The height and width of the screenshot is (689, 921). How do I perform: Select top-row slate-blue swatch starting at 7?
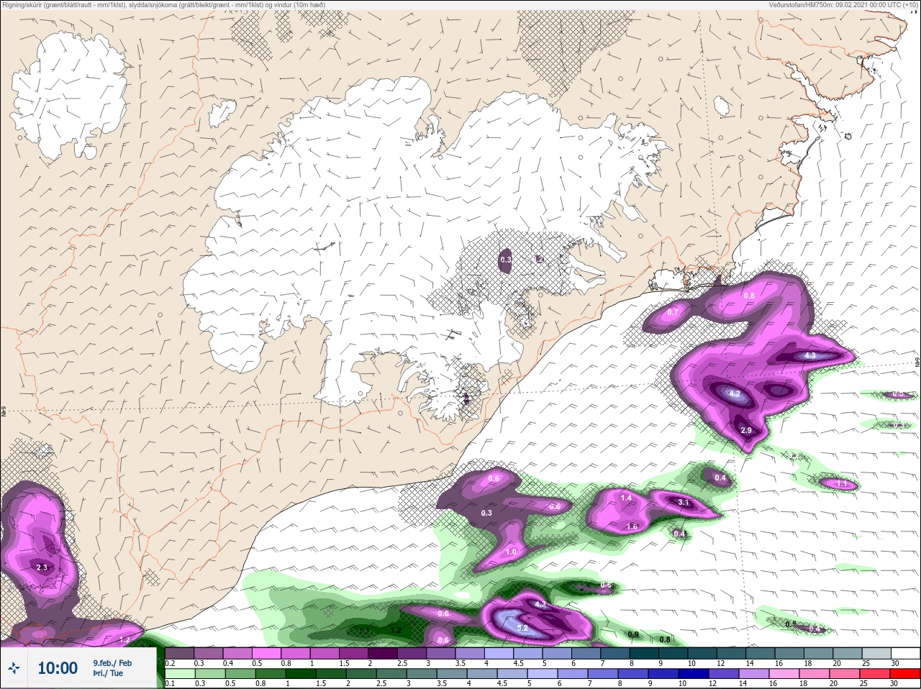(x=617, y=653)
